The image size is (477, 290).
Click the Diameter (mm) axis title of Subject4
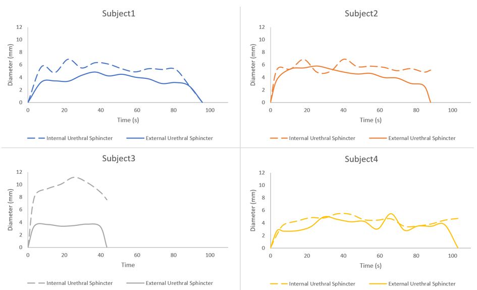[x=253, y=210]
